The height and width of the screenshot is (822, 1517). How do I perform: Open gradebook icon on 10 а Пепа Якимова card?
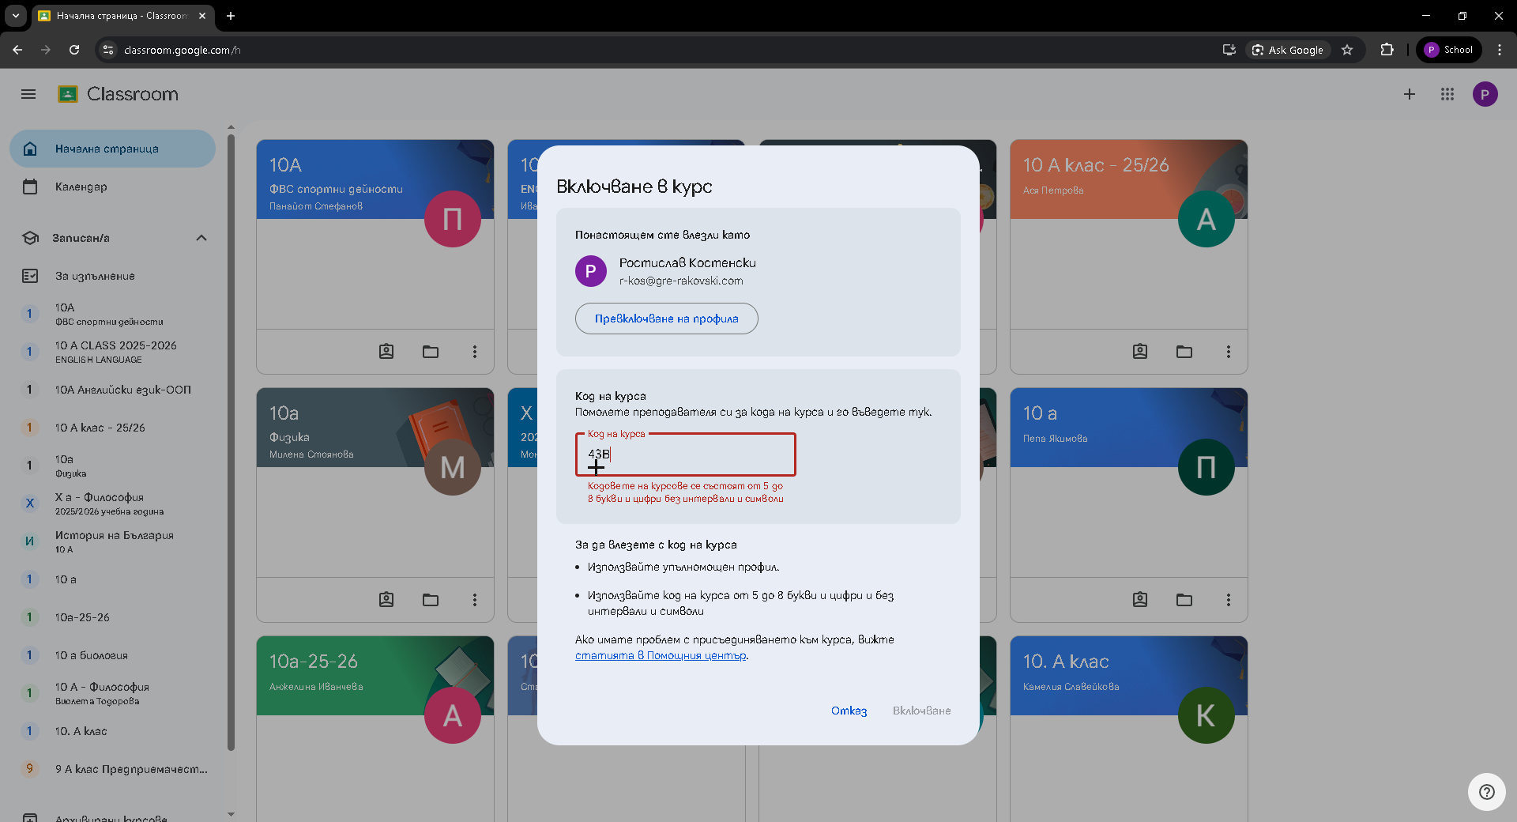tap(1140, 600)
